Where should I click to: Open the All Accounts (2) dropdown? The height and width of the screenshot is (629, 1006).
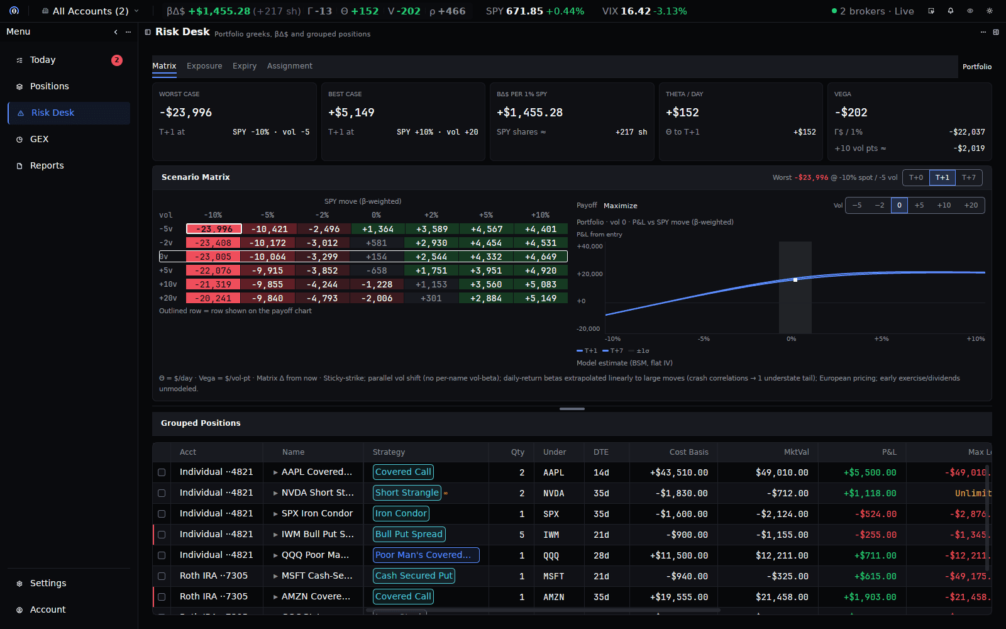pyautogui.click(x=91, y=11)
